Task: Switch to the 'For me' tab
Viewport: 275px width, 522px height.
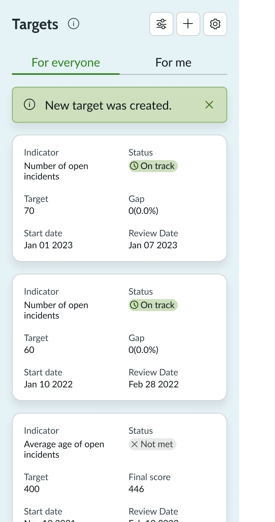Action: [173, 62]
